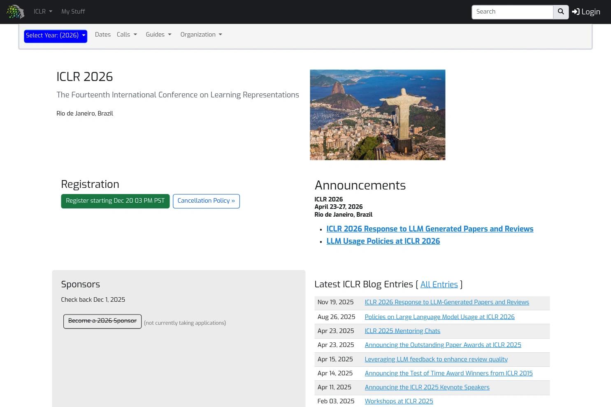Click the 'Aug 26, 2025' blog date
This screenshot has width=611, height=407.
(336, 317)
